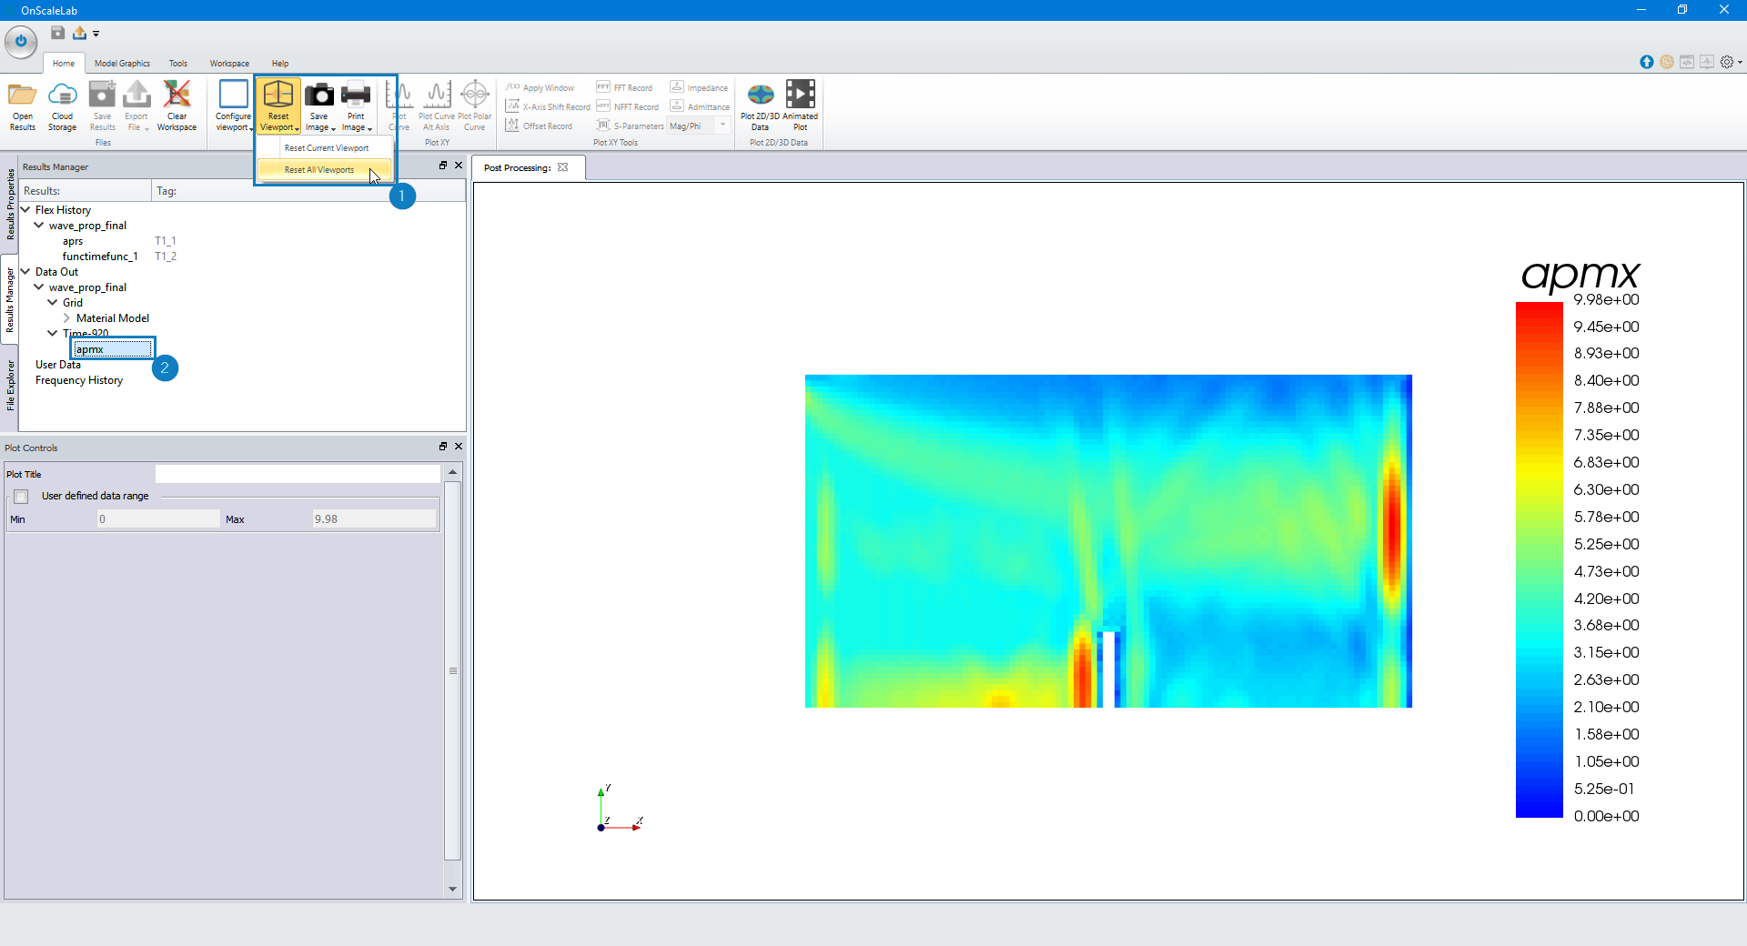
Task: Collapse wave_prop_final under Flex History
Action: 39,226
